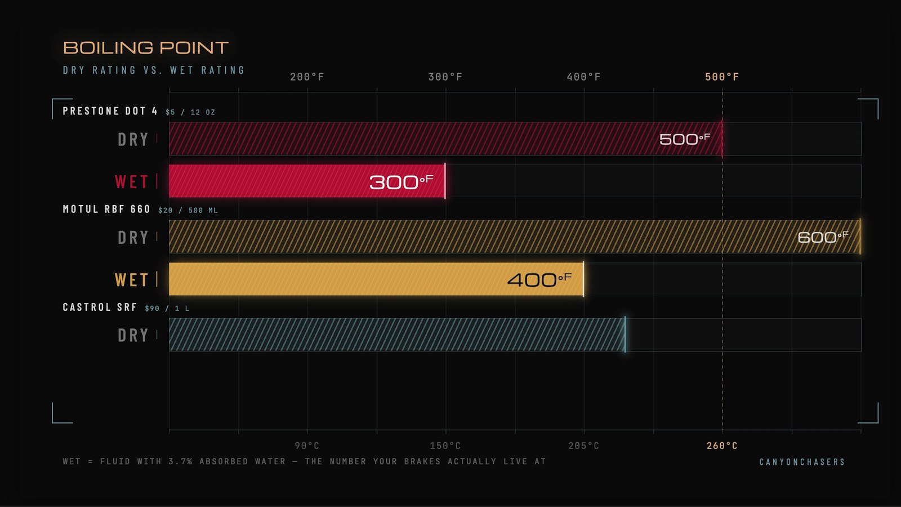The height and width of the screenshot is (507, 901).
Task: Click the highlighted 500°F top axis label
Action: 722,77
